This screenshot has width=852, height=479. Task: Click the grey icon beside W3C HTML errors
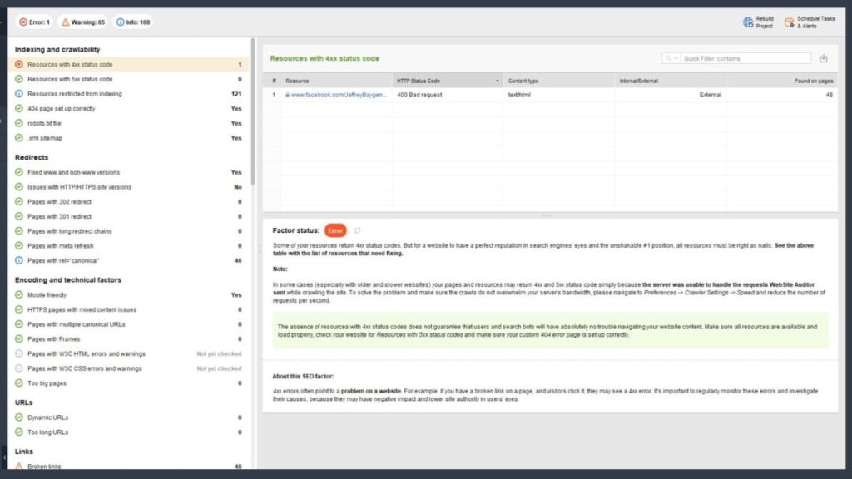point(19,353)
